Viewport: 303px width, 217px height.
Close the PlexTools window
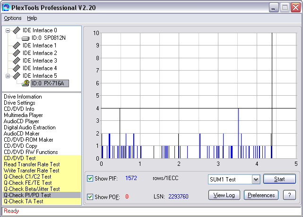tap(295, 8)
